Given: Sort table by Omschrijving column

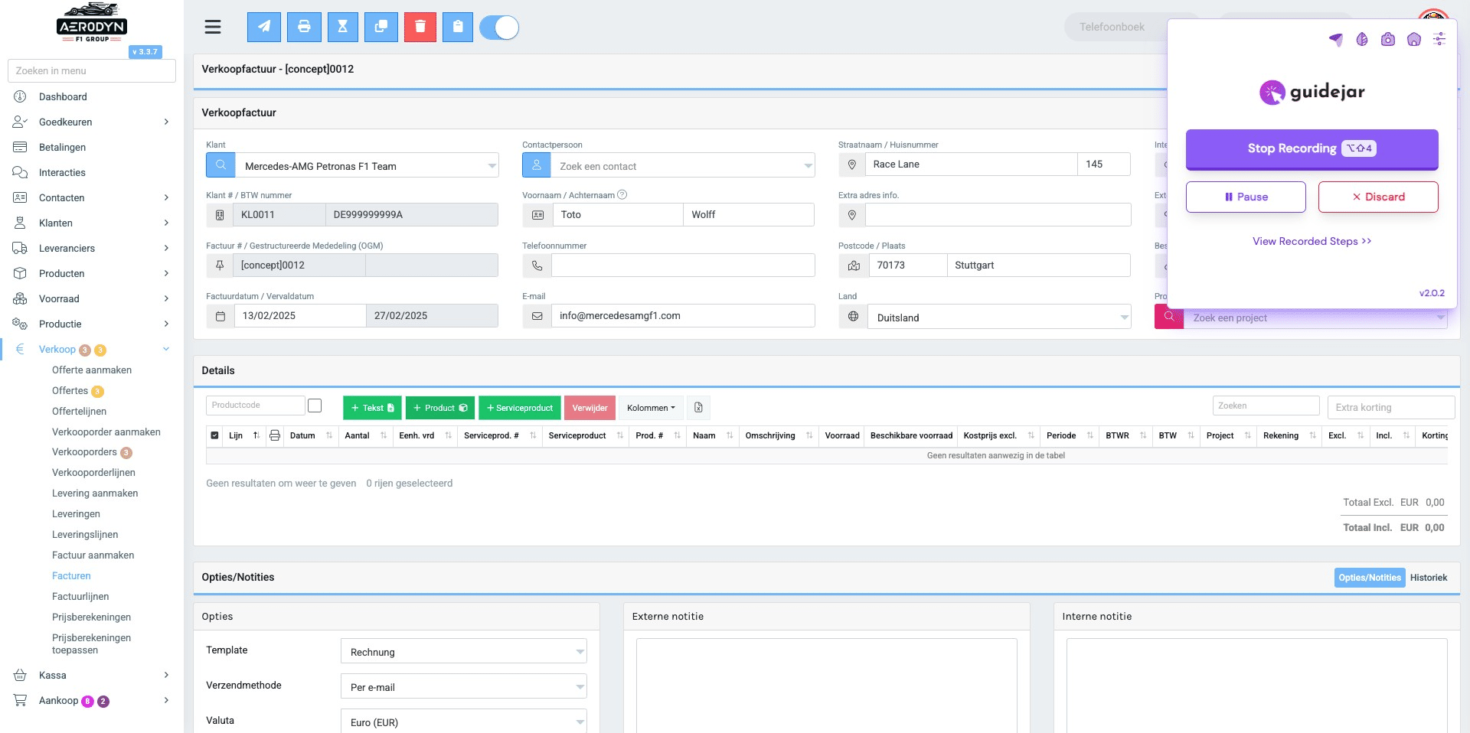Looking at the screenshot, I should click(x=779, y=435).
